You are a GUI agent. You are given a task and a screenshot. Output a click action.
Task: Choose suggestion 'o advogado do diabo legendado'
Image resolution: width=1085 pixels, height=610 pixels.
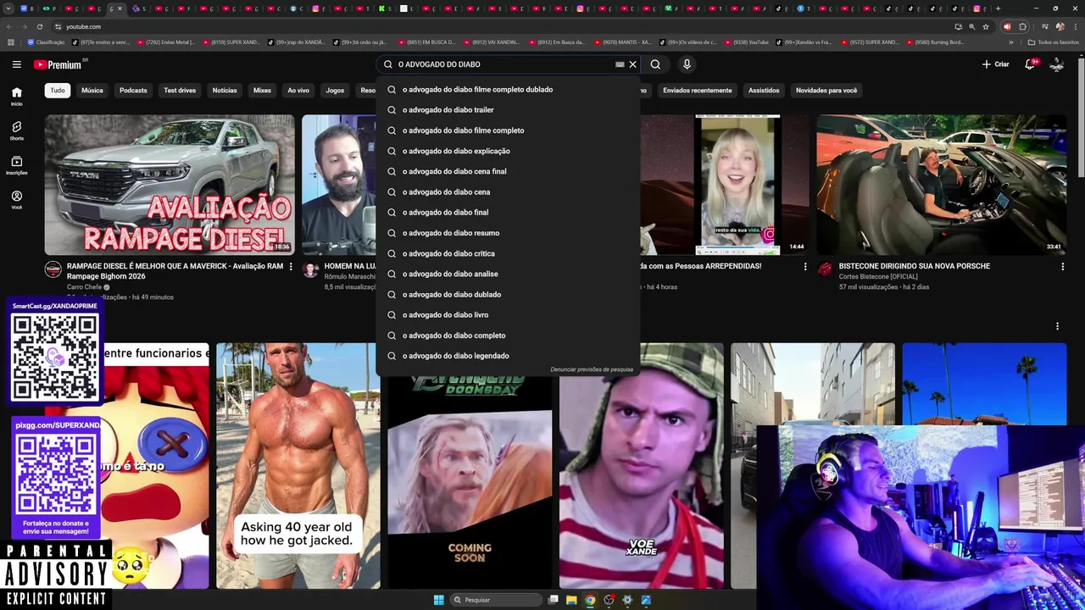point(509,356)
